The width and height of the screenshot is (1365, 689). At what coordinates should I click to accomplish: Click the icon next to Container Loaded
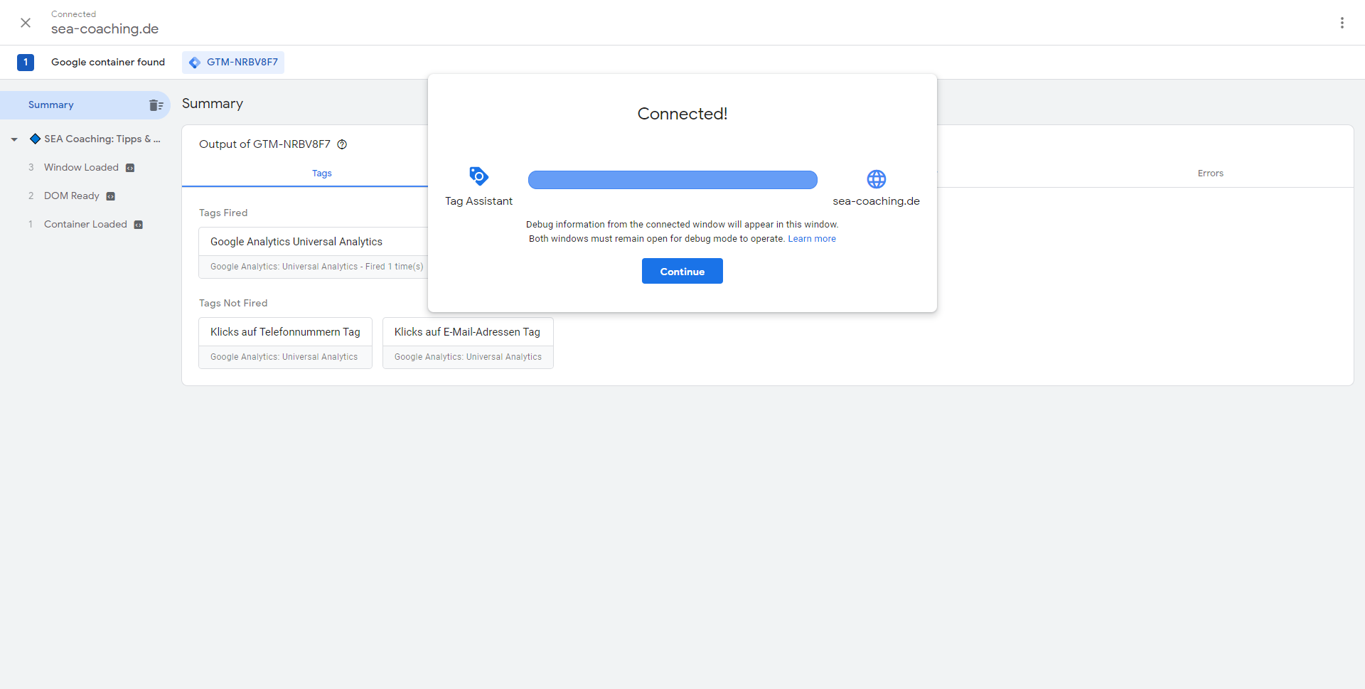tap(139, 225)
